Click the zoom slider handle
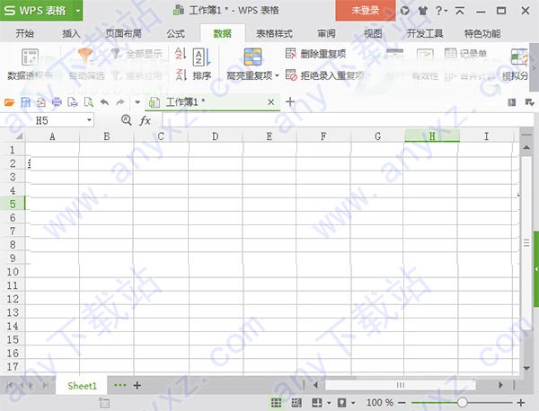This screenshot has height=411, width=539. (x=462, y=402)
